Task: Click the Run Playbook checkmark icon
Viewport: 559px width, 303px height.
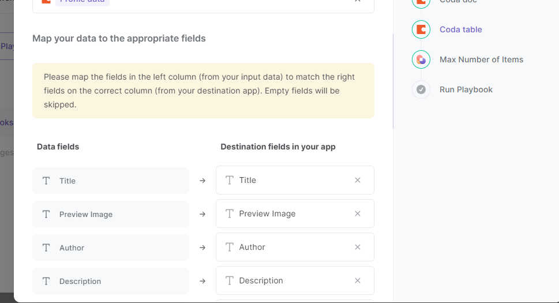Action: point(421,89)
